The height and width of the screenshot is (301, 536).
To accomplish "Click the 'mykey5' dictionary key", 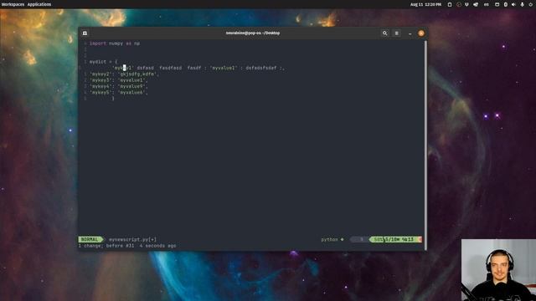I will 100,93.
